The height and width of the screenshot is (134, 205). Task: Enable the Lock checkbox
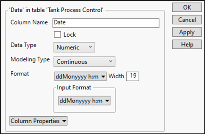click(x=58, y=34)
